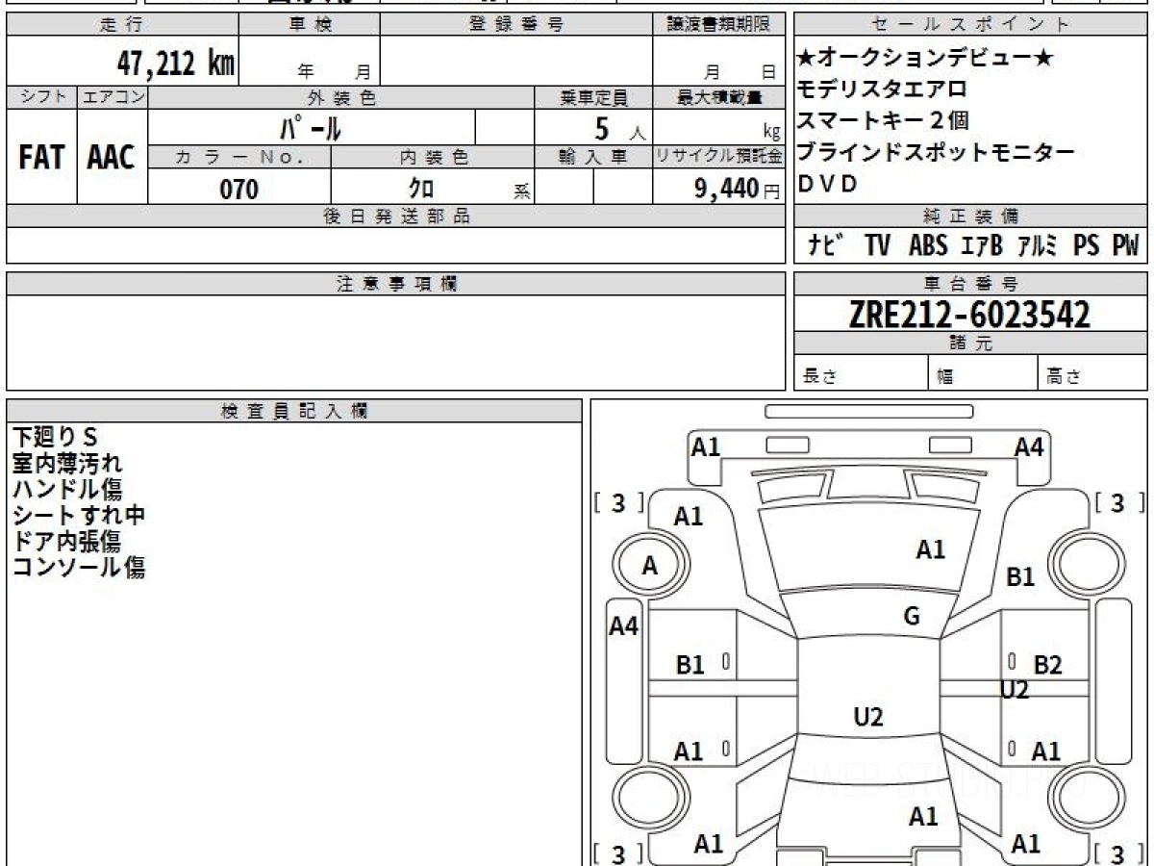The width and height of the screenshot is (1154, 866).
Task: Click the 諸元 header
Action: (x=969, y=344)
